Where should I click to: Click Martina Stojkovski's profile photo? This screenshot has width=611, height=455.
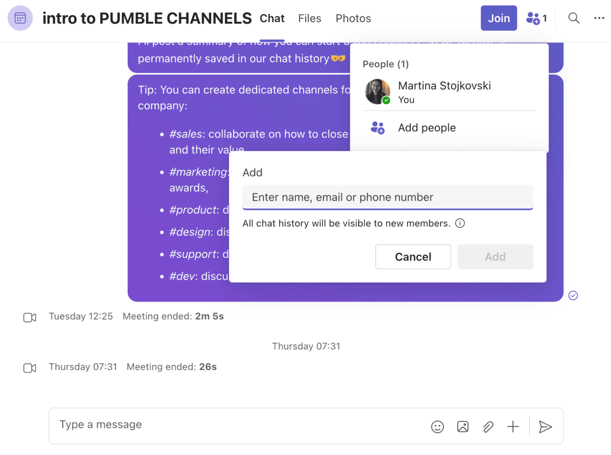click(378, 92)
